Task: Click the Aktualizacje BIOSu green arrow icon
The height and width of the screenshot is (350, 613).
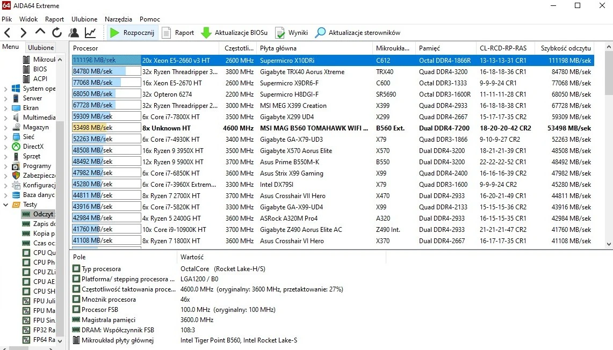Action: (x=206, y=33)
